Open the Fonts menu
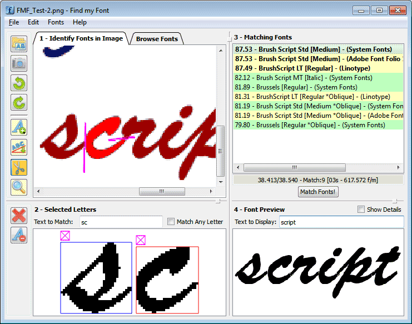Viewport: 412px width, 324px height. click(x=56, y=22)
